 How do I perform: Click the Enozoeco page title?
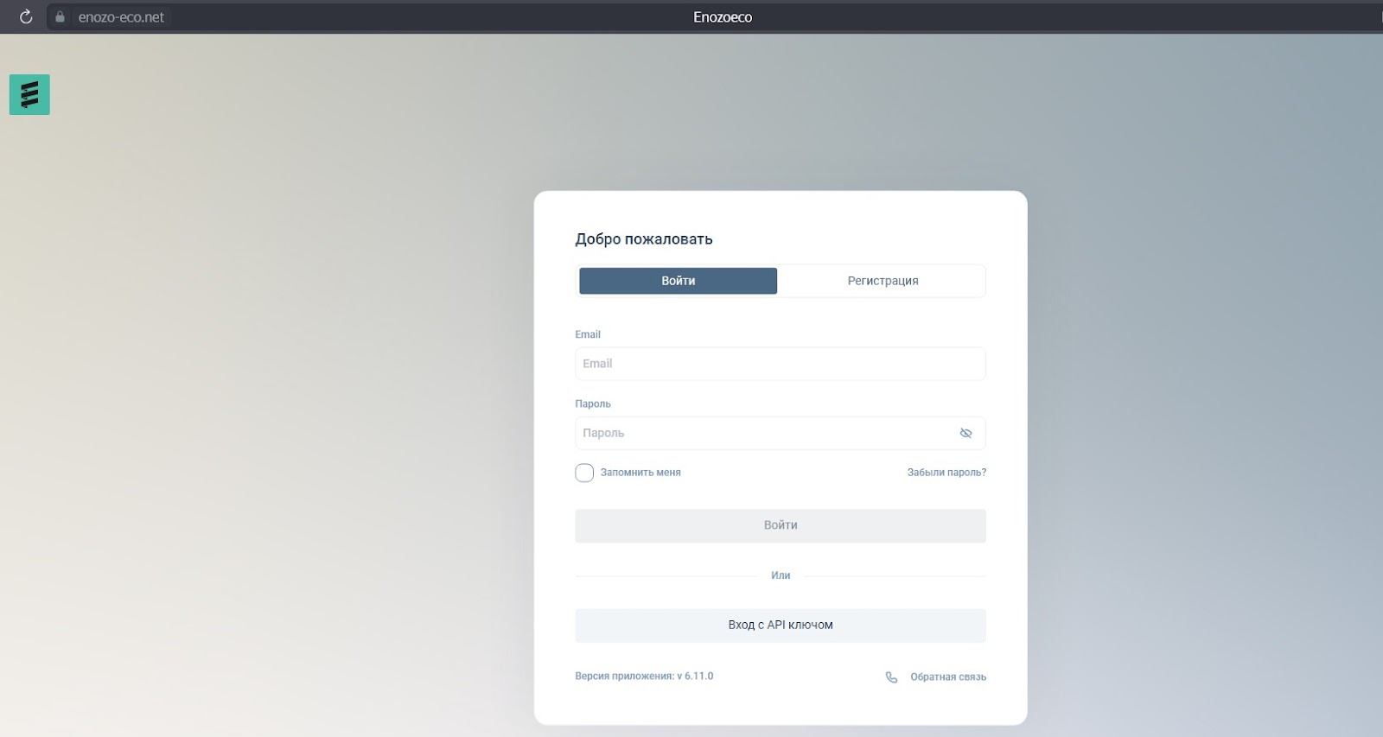[x=723, y=16]
